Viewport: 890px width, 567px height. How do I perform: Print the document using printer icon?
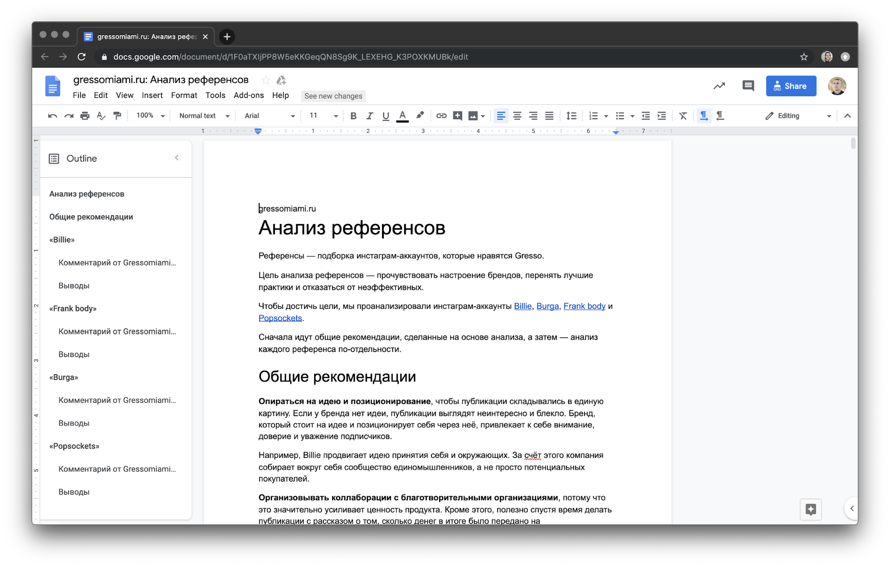pyautogui.click(x=85, y=116)
